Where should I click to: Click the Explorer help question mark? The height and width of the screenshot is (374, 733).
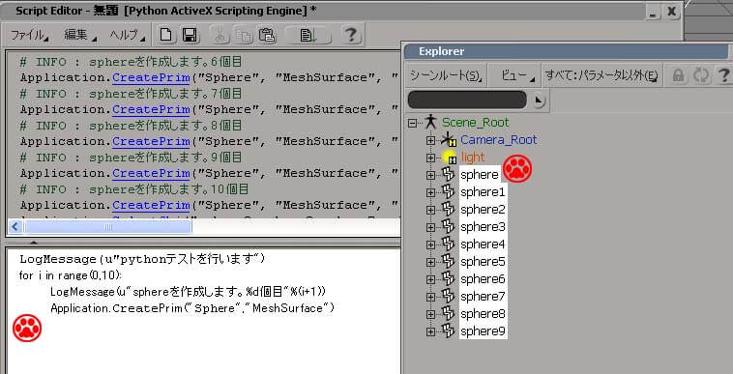[723, 75]
